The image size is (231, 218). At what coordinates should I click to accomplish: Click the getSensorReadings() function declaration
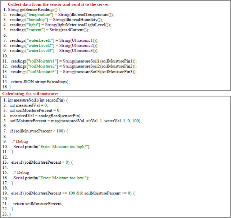coord(34,10)
